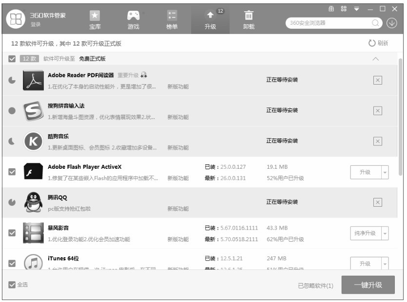
Task: Click the iTunes music note icon
Action: coord(33,262)
